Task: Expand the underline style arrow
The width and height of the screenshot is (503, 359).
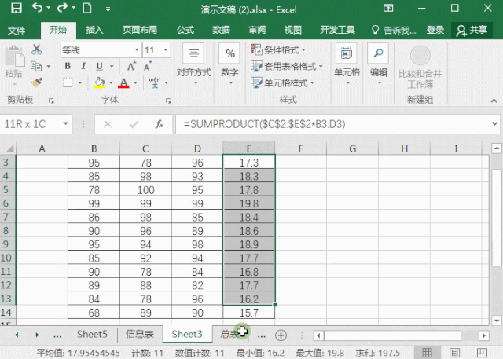Action: [112, 66]
